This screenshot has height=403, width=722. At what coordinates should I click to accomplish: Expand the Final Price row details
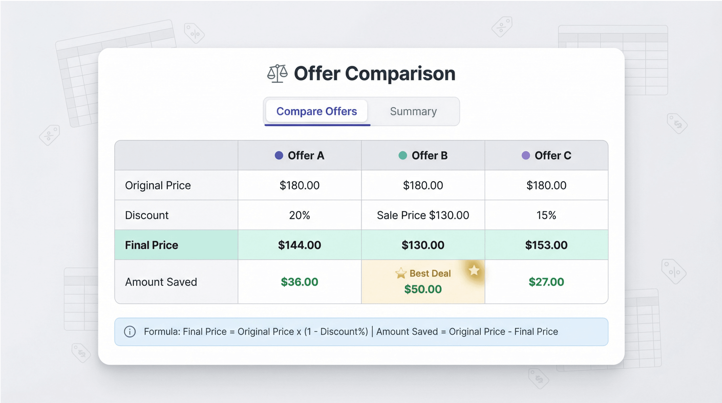[151, 245]
